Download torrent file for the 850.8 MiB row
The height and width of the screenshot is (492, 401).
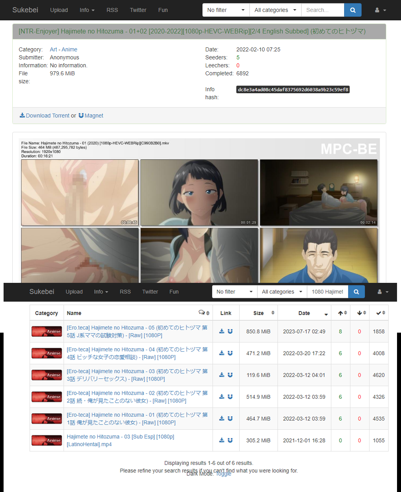point(222,331)
